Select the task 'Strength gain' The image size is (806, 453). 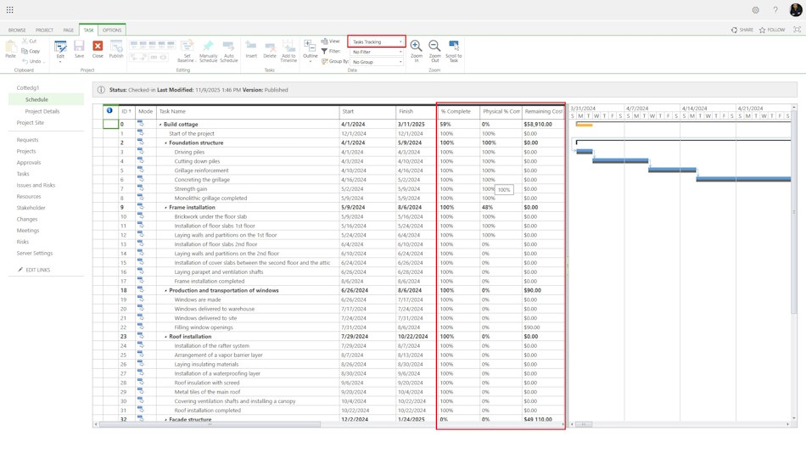(191, 189)
